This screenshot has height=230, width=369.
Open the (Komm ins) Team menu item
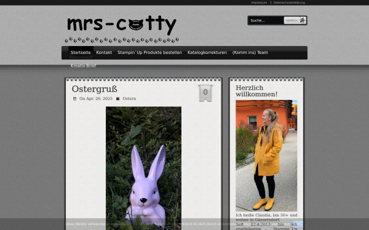pyautogui.click(x=250, y=53)
